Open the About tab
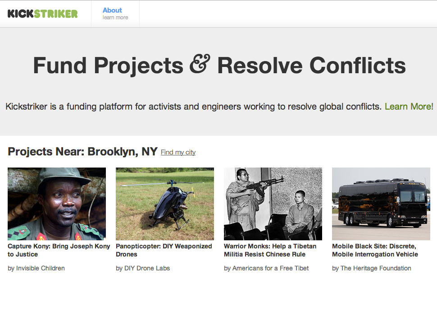The image size is (437, 327). click(x=112, y=10)
